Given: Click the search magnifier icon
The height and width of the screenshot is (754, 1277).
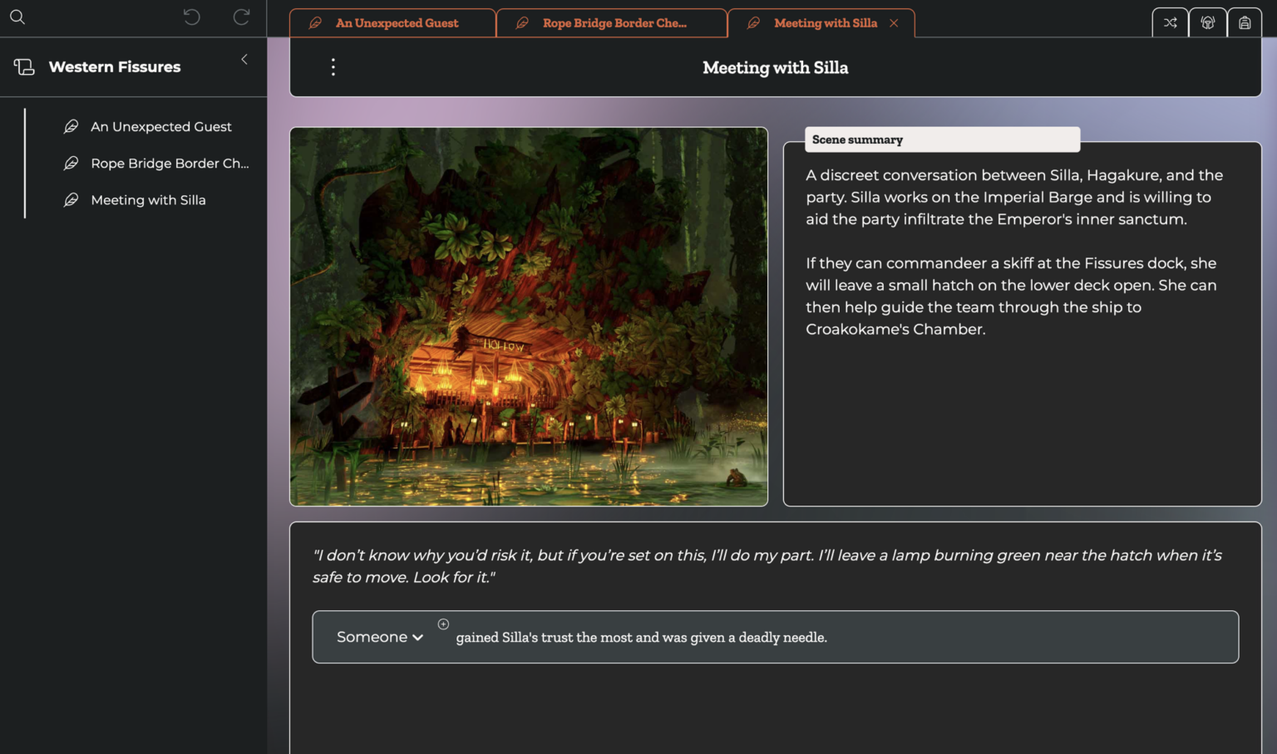Looking at the screenshot, I should pos(17,17).
